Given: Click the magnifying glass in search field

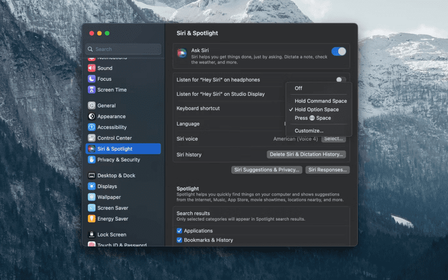Looking at the screenshot, I should (x=90, y=49).
